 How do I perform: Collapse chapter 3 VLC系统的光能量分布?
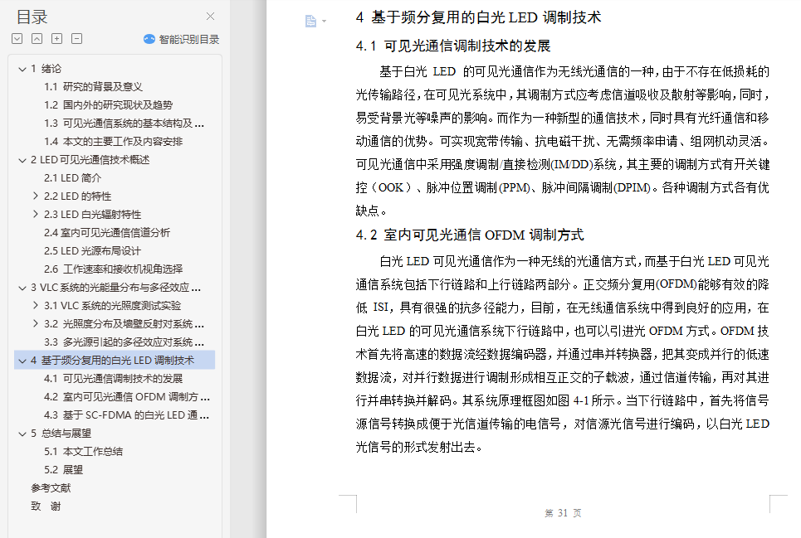(x=22, y=288)
